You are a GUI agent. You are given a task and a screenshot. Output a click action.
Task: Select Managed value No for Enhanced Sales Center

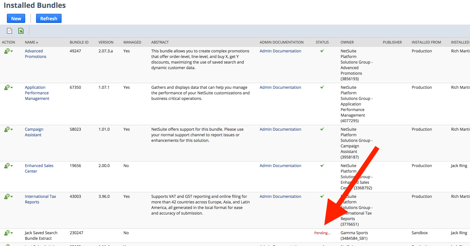126,166
